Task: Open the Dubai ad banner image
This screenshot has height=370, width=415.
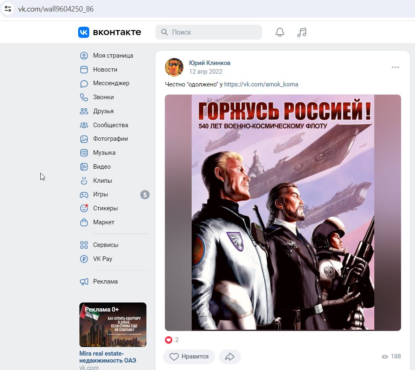Action: pos(113,325)
